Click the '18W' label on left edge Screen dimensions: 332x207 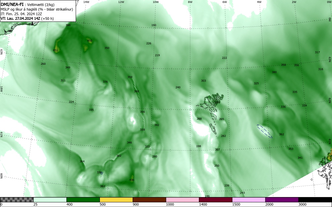[x=1, y=89]
